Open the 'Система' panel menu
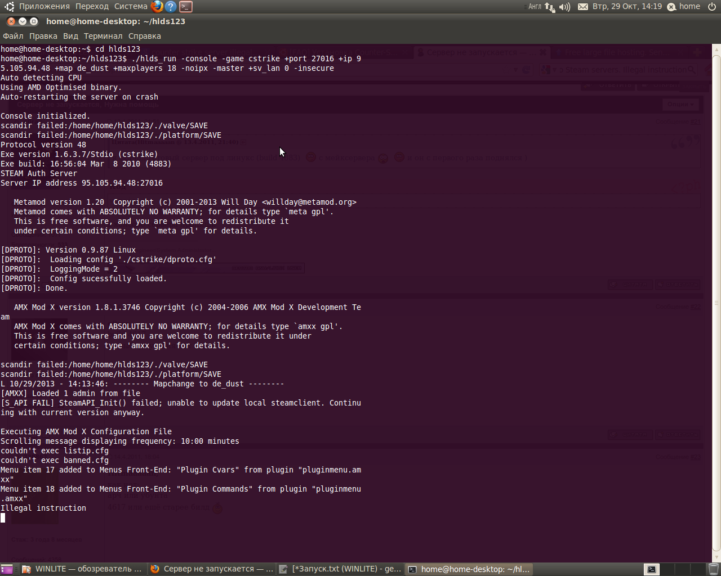The image size is (721, 576). click(x=131, y=7)
